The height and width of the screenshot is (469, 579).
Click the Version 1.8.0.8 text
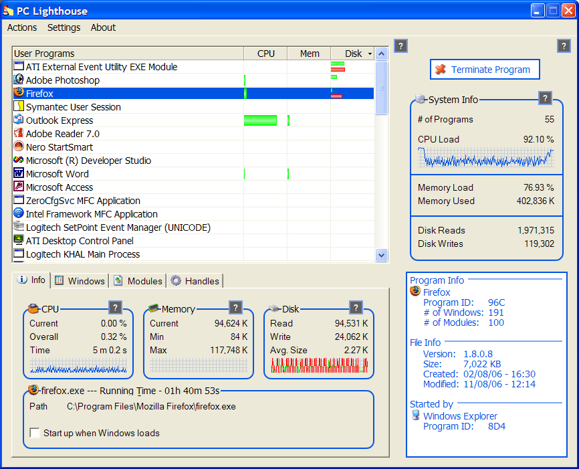pyautogui.click(x=457, y=354)
